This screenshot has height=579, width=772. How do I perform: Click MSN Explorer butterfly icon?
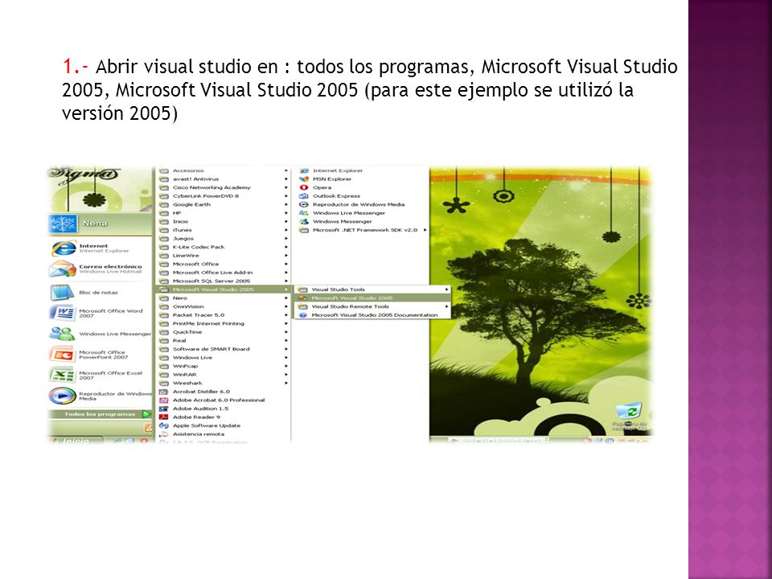tap(304, 179)
